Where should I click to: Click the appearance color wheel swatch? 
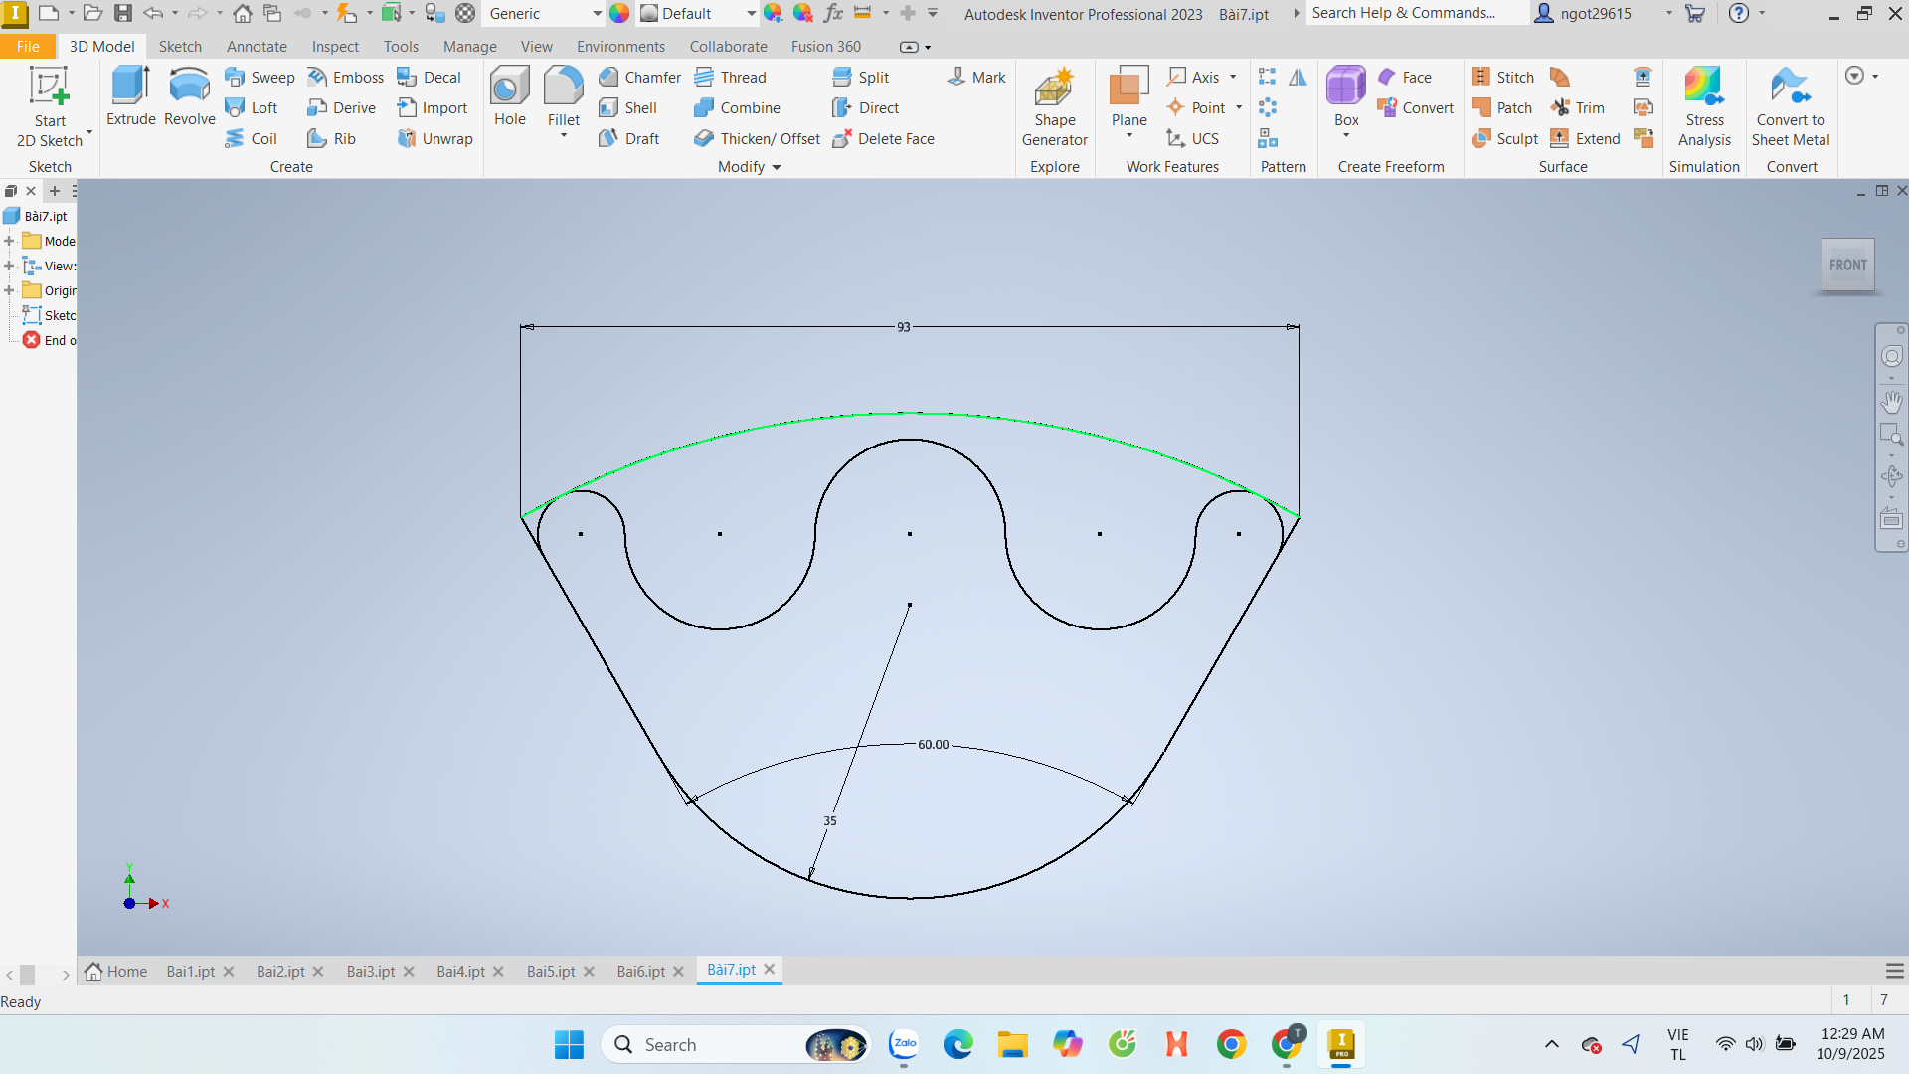tap(619, 14)
